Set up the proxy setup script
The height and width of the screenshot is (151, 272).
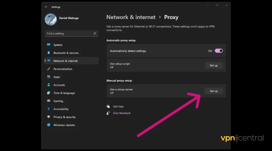coord(214,66)
